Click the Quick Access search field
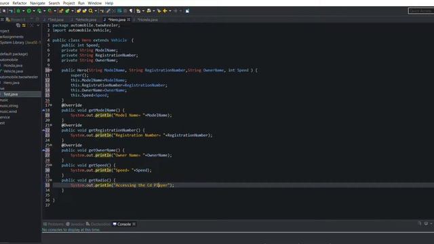The width and height of the screenshot is (434, 244). point(420,11)
